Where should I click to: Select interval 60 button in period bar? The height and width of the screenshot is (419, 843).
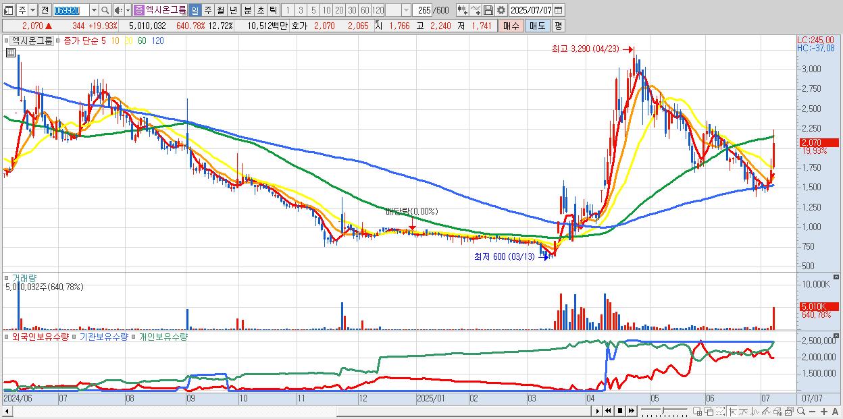365,10
